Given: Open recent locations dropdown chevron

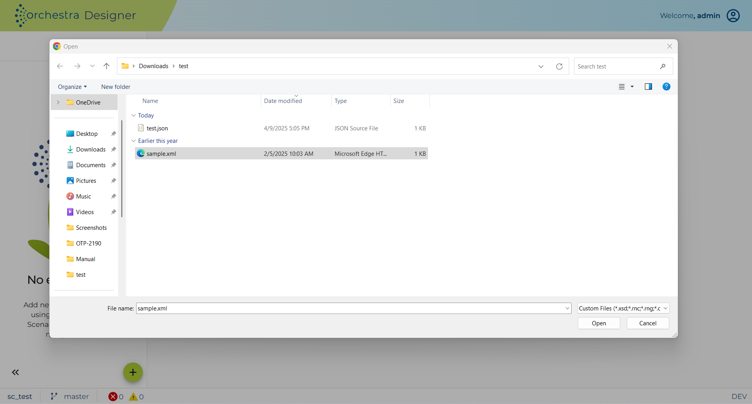Looking at the screenshot, I should tap(92, 66).
